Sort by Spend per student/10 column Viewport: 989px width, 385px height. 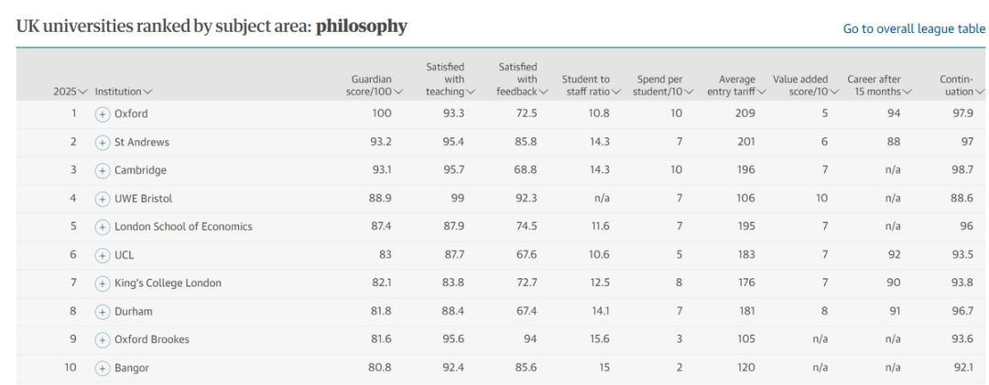click(x=665, y=85)
